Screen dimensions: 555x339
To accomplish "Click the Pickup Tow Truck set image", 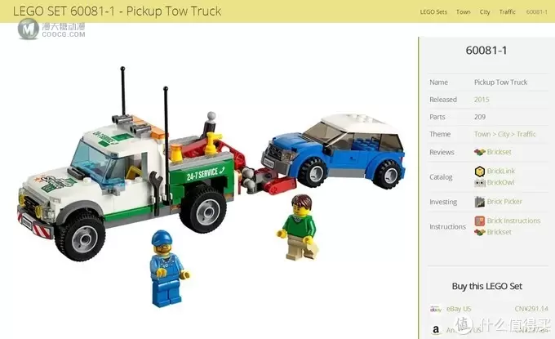I will [211, 187].
